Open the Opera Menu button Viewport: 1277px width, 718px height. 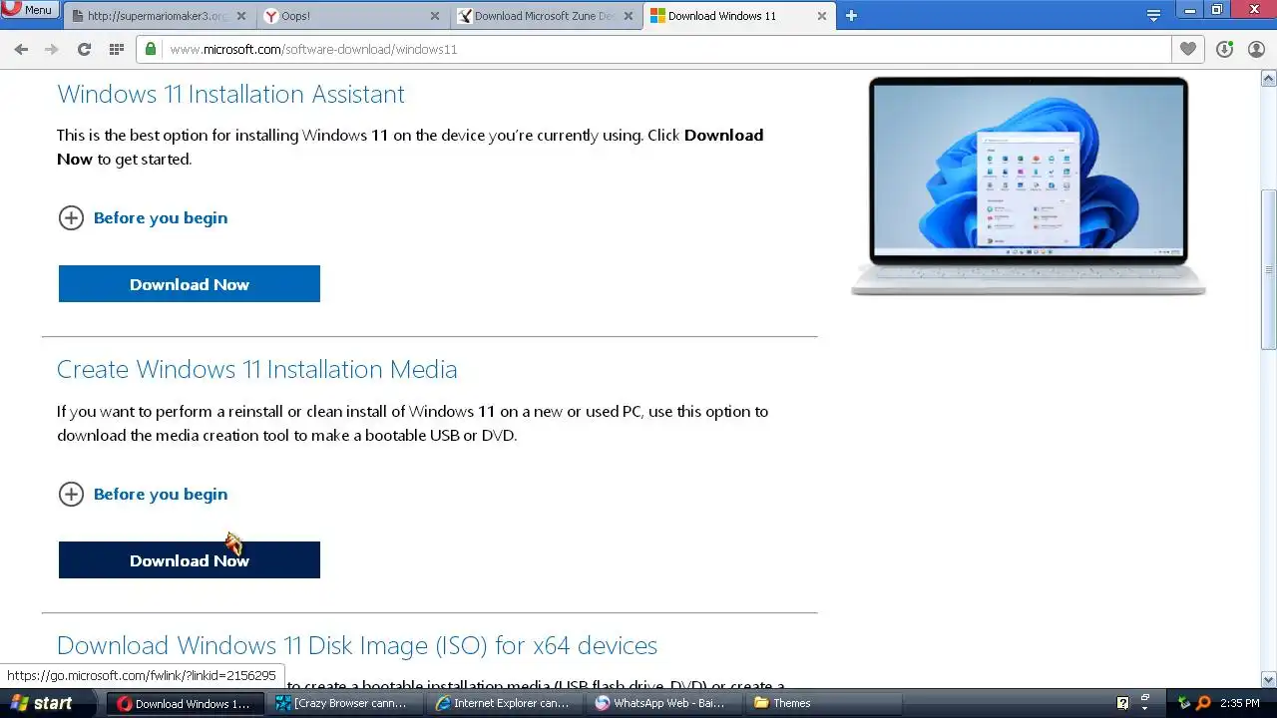(x=28, y=10)
